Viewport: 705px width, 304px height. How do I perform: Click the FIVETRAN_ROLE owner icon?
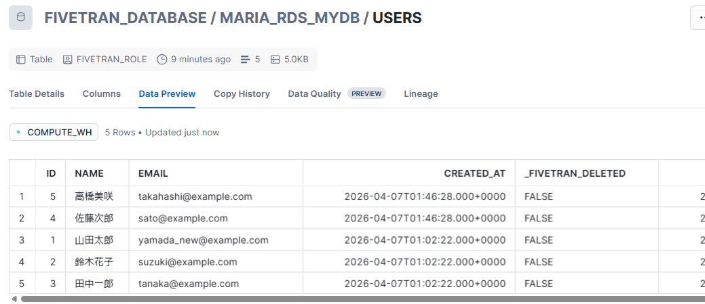(68, 60)
